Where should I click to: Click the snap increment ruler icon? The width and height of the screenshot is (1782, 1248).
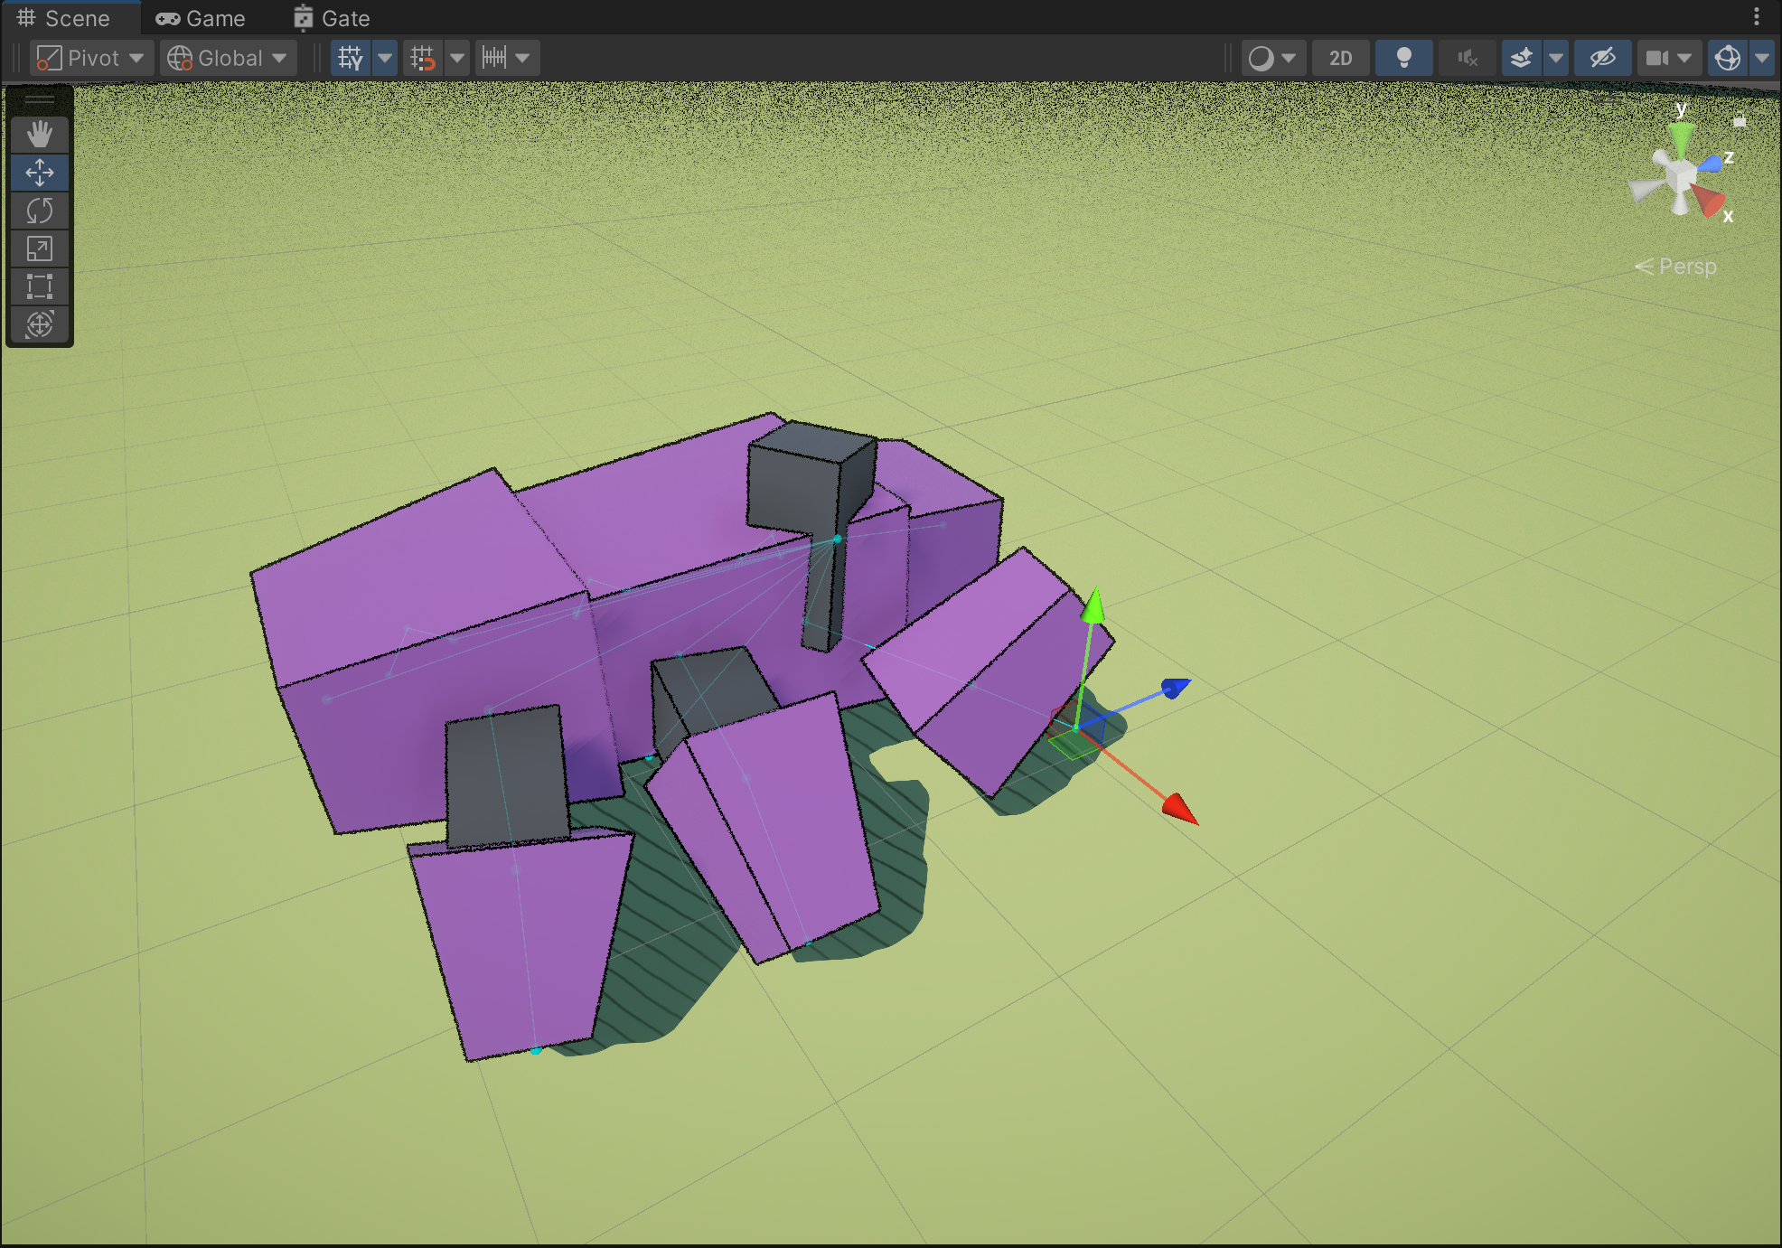click(494, 58)
